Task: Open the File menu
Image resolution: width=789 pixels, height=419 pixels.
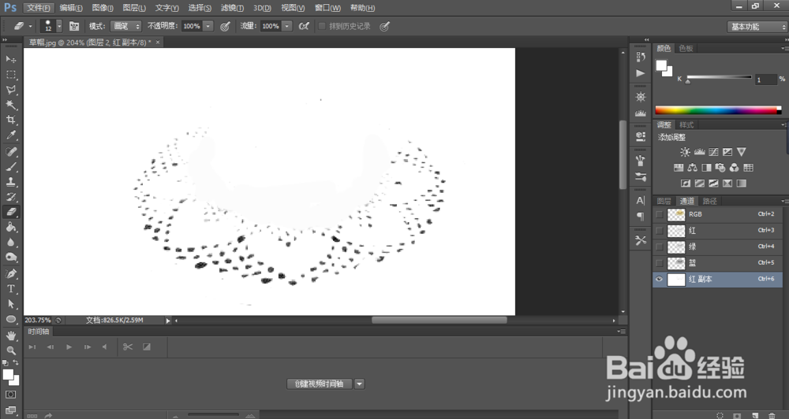Action: 38,8
